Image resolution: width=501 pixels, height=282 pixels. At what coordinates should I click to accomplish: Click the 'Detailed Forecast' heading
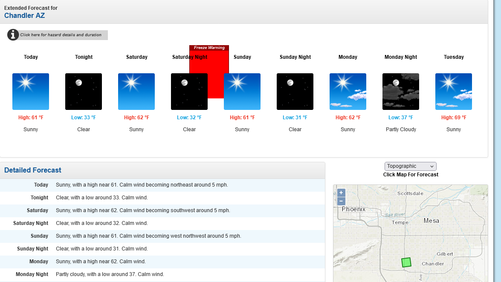tap(32, 170)
